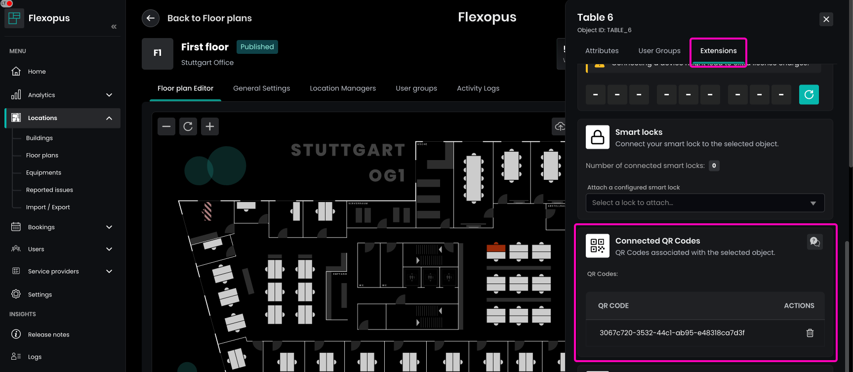Click the back arrow to Floor plans

[x=151, y=18]
